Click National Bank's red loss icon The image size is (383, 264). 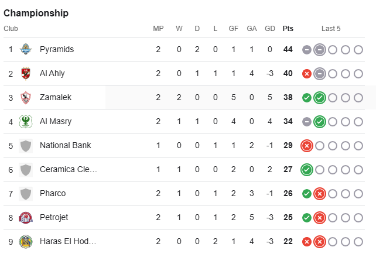307,146
